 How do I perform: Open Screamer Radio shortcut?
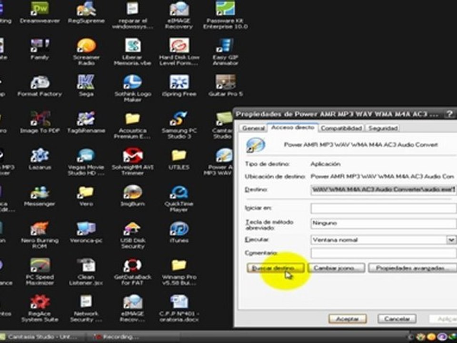(x=86, y=52)
